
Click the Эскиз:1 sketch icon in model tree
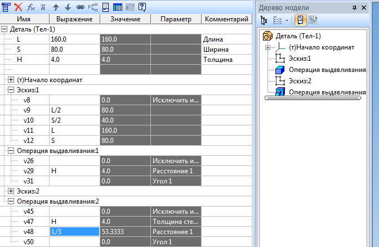pyautogui.click(x=280, y=59)
